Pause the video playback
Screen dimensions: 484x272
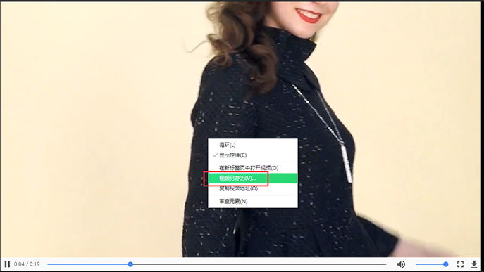point(7,264)
